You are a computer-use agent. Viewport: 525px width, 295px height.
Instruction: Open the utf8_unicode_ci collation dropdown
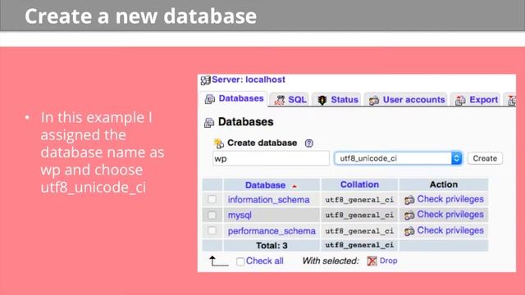click(398, 158)
